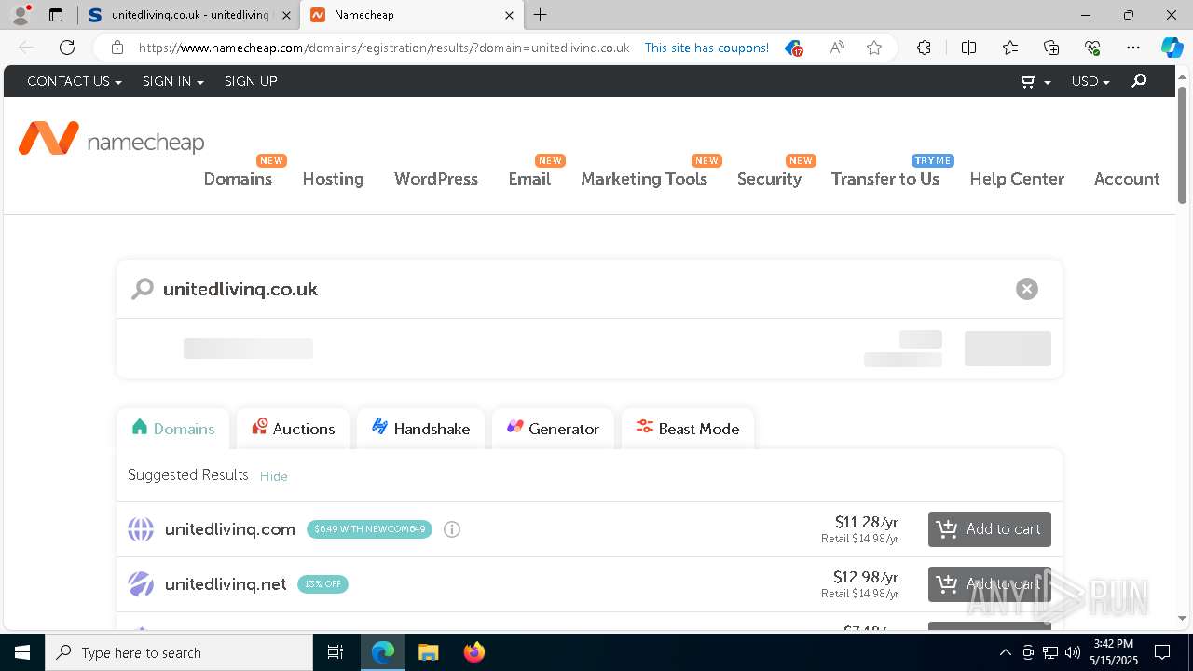Image resolution: width=1193 pixels, height=671 pixels.
Task: Open the WordPress menu
Action: point(436,179)
